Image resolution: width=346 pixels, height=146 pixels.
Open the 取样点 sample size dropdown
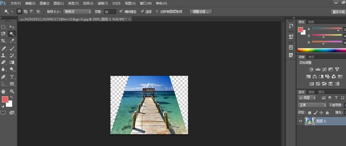click(x=77, y=11)
